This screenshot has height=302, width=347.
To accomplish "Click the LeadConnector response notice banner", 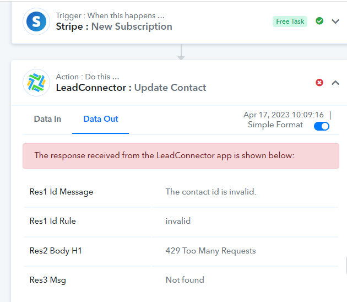I will tap(181, 156).
